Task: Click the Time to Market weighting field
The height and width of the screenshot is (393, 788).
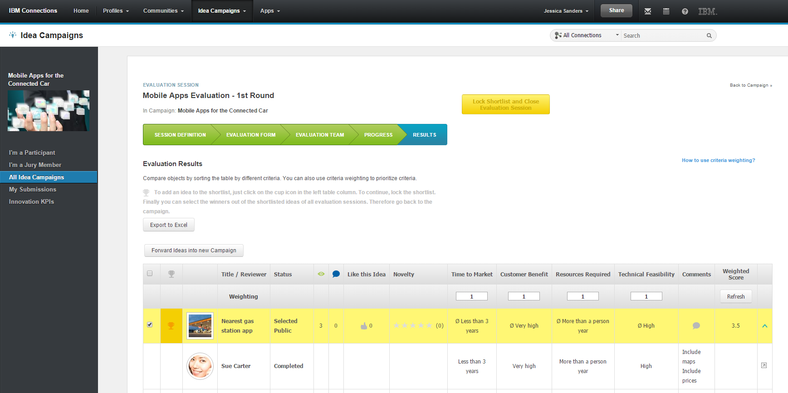Action: coord(471,296)
